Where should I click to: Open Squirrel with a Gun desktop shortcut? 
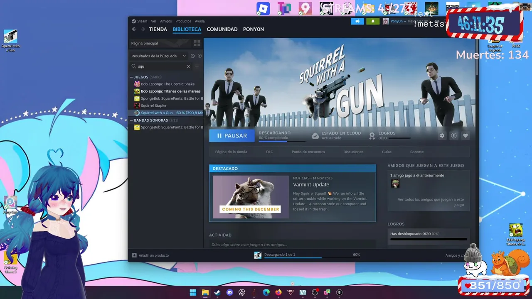10,41
